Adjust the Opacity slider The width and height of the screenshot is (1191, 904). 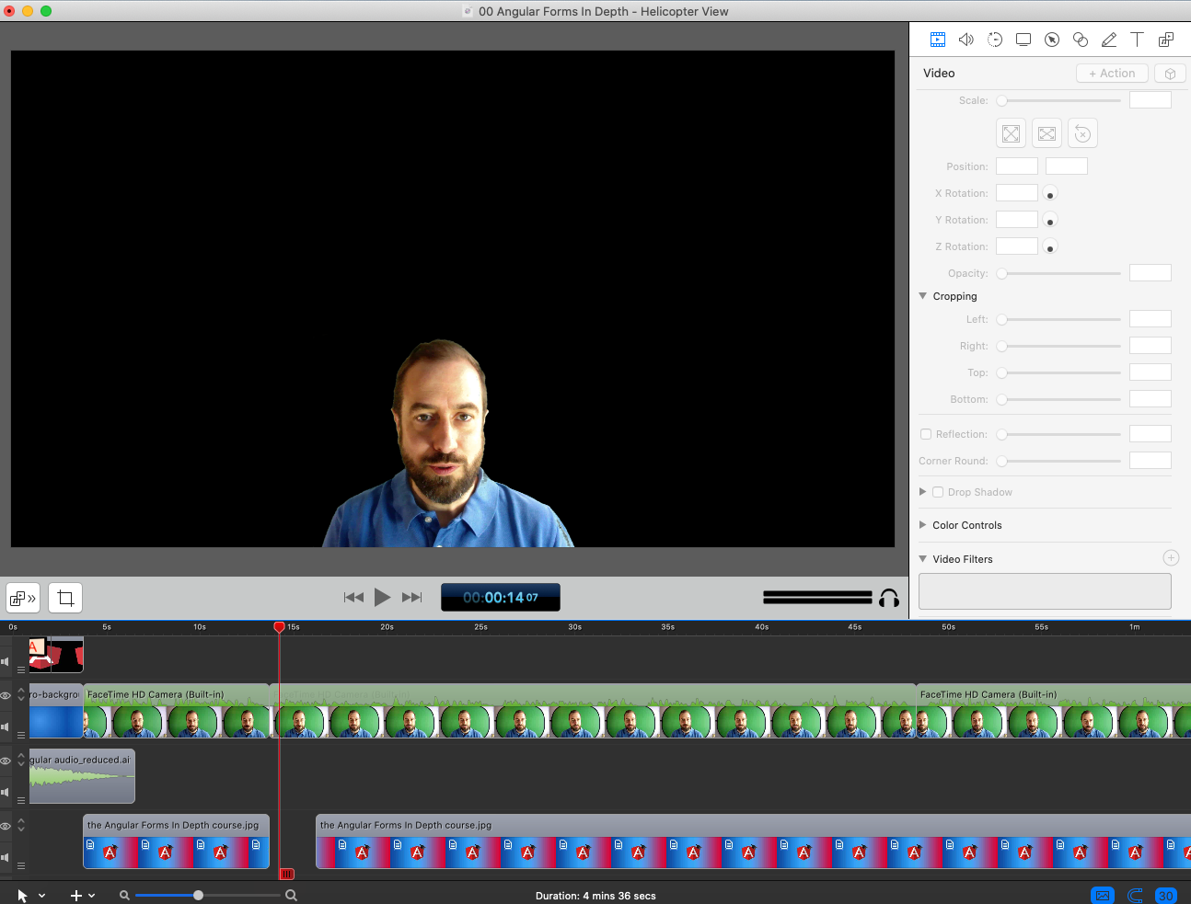pos(1060,273)
